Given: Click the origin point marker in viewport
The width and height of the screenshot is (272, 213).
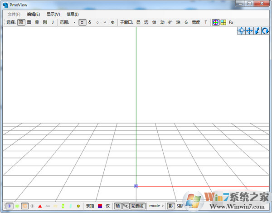Looking at the screenshot, I should tap(136, 186).
